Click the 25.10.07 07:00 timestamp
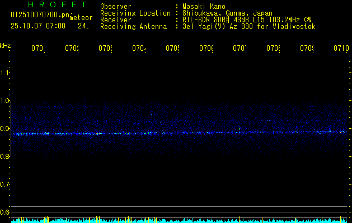352x223 pixels. pyautogui.click(x=38, y=26)
